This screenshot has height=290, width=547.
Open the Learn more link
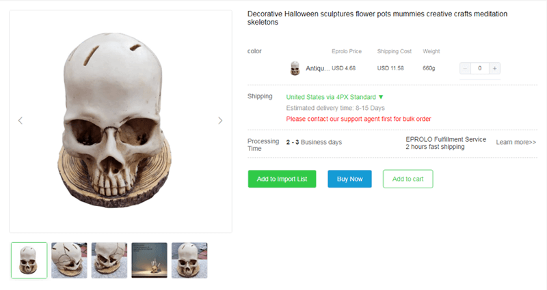point(516,142)
